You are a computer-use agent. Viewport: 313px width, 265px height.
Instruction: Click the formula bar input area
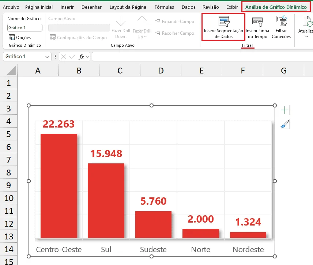point(203,57)
